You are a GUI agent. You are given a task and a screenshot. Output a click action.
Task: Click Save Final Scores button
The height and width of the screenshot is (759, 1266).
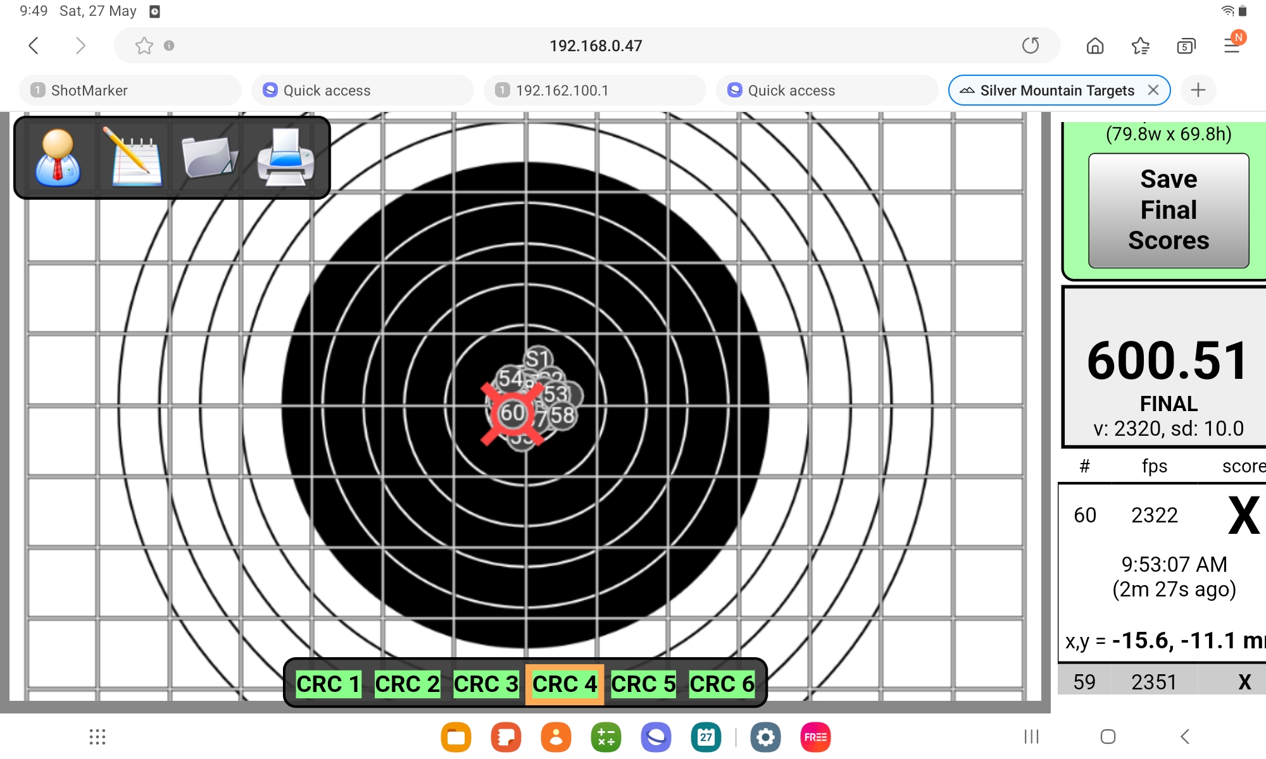[1169, 210]
